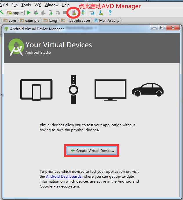Open the VCS menu
This screenshot has width=183, height=200.
tap(38, 5)
